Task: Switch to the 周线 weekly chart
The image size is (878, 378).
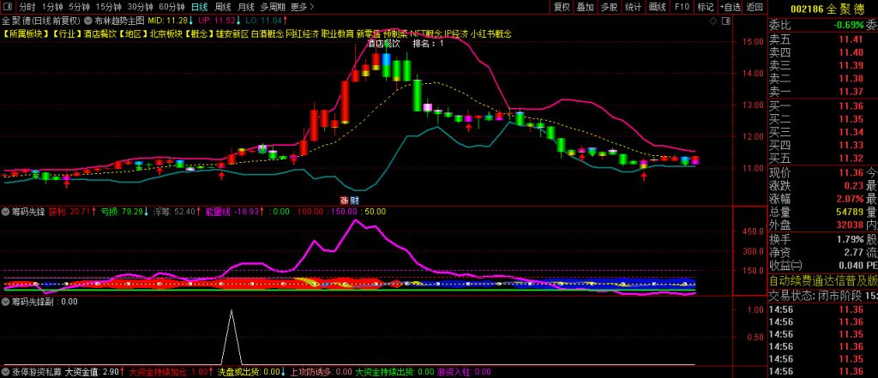Action: [x=223, y=7]
